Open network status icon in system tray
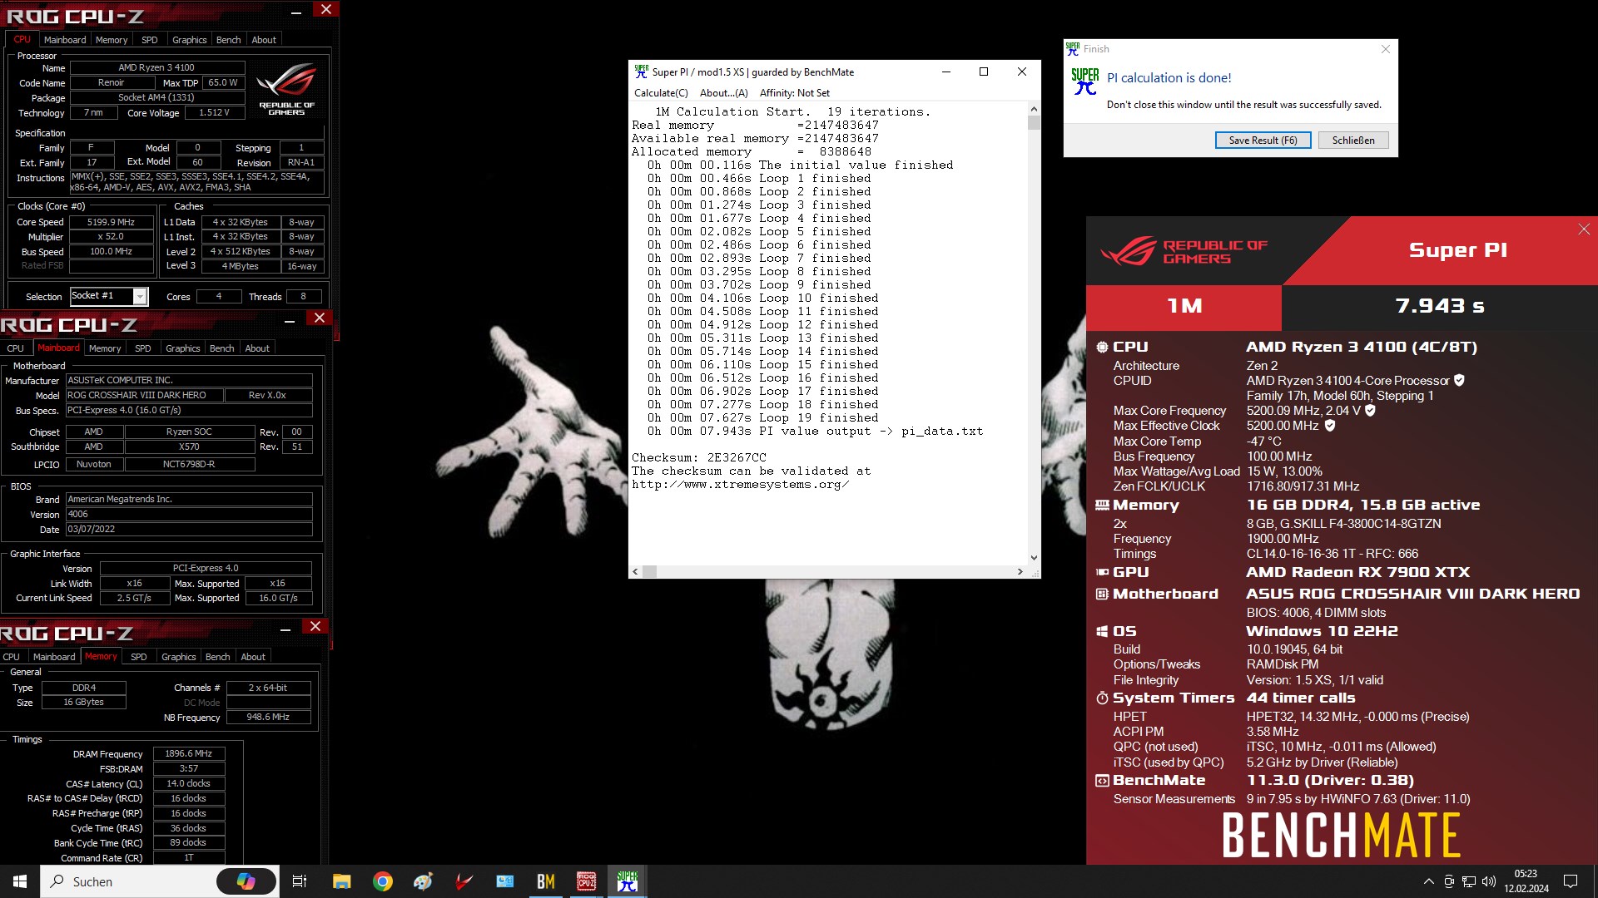Viewport: 1598px width, 898px height. coord(1469,881)
